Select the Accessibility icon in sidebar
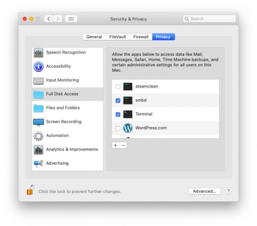257x226 pixels. pos(39,66)
